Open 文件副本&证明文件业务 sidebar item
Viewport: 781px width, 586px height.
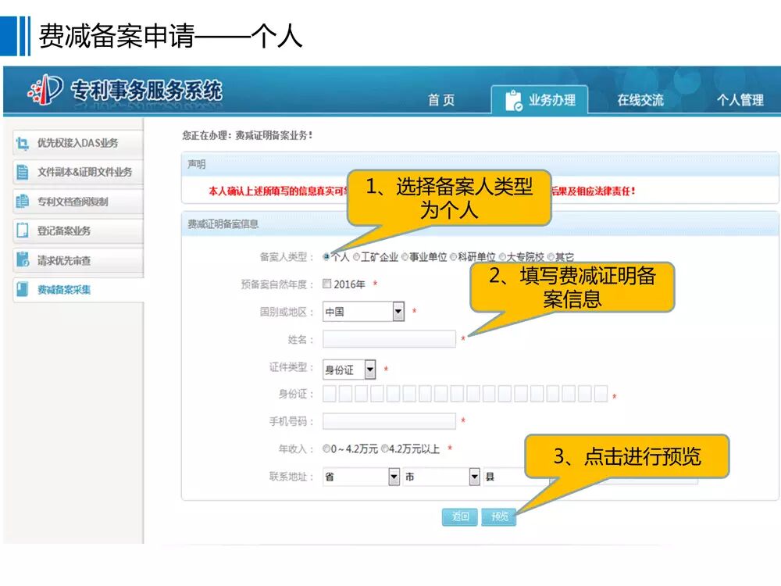tap(78, 173)
